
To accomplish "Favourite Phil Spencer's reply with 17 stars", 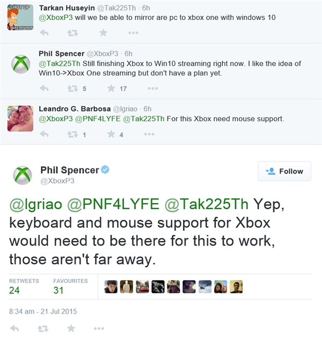I will [111, 88].
